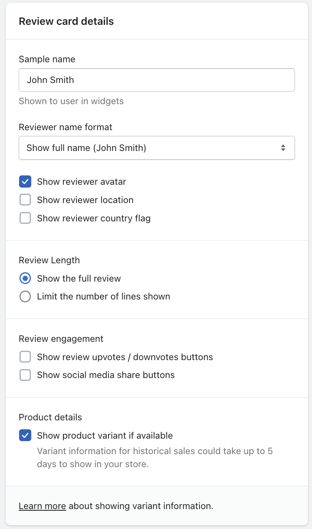Click the variant information help text
Viewport: 312px width, 529px height.
154,457
